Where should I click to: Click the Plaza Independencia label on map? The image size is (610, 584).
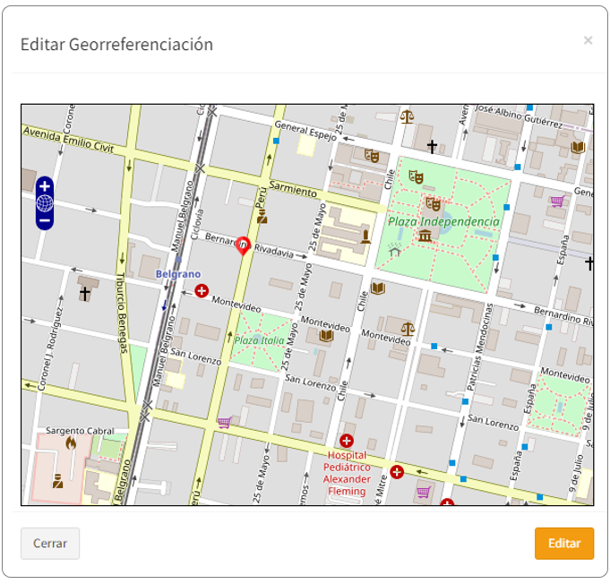point(443,221)
